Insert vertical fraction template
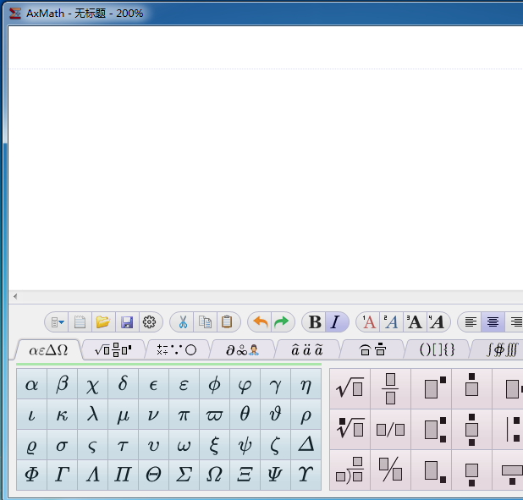 pyautogui.click(x=391, y=389)
